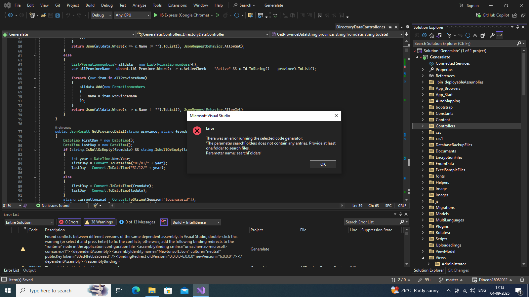Click Refresh icon in Solution Explorer toolbar

[x=468, y=35]
